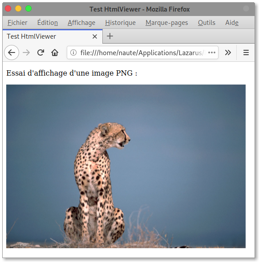Select the Test HtmlViewer tab
This screenshot has width=259, height=262.
point(53,36)
